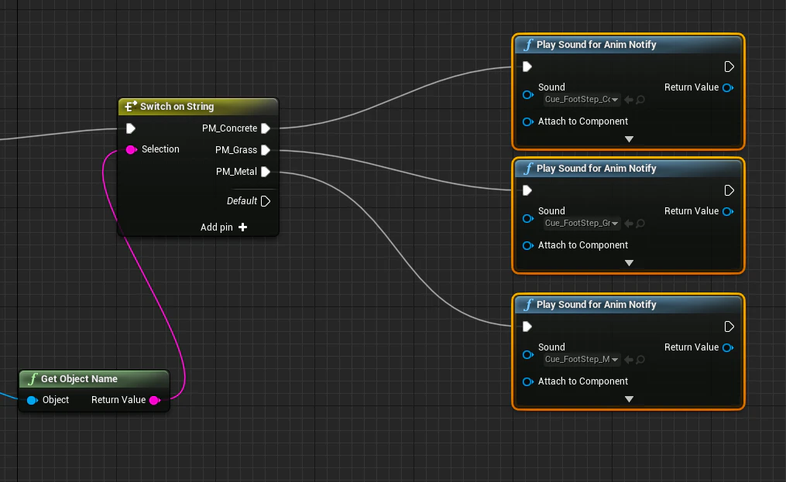Browse to asset magnifier beside Cue_FootStep_M
Image resolution: width=786 pixels, height=482 pixels.
(x=640, y=360)
